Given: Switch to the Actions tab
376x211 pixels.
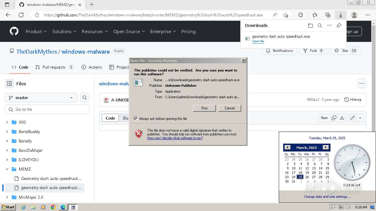Looking at the screenshot, I should tap(92, 67).
